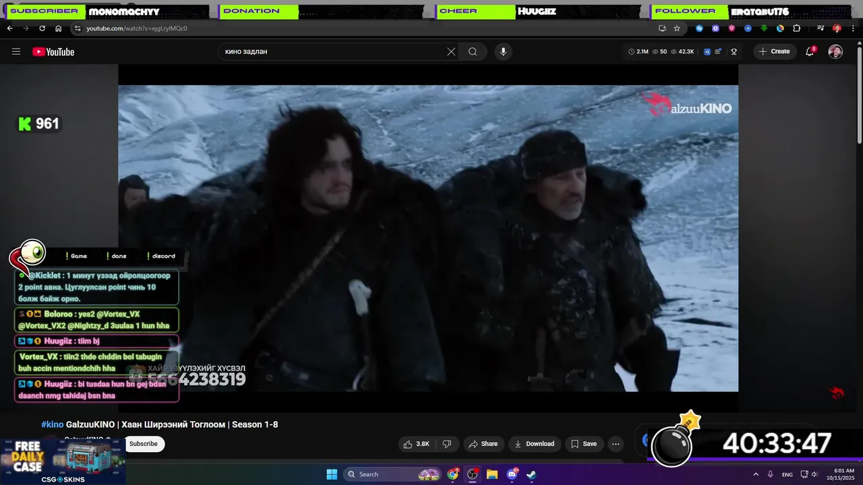Open the YouTube hamburger guide menu
This screenshot has width=863, height=485.
[x=16, y=52]
